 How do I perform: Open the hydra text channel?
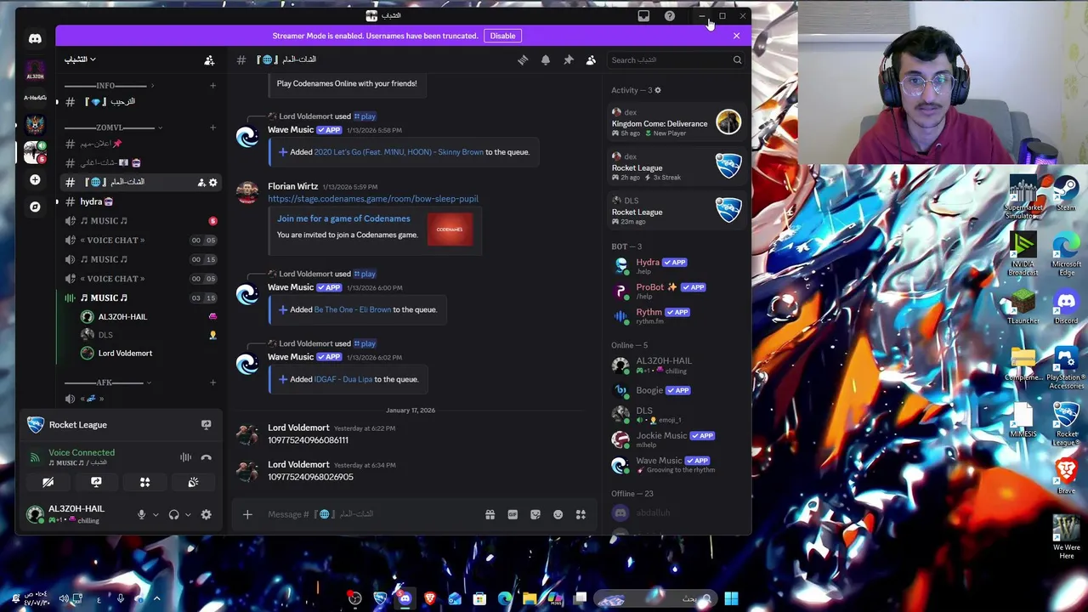click(140, 201)
